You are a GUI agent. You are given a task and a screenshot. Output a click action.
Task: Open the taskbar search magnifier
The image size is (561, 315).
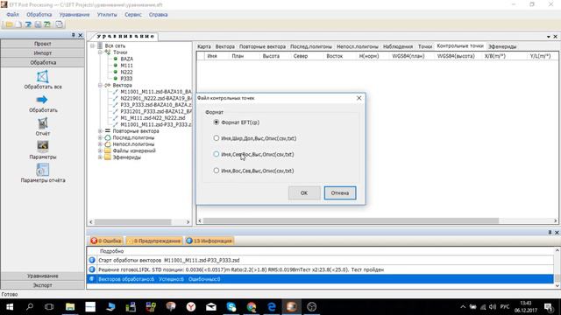click(x=30, y=307)
